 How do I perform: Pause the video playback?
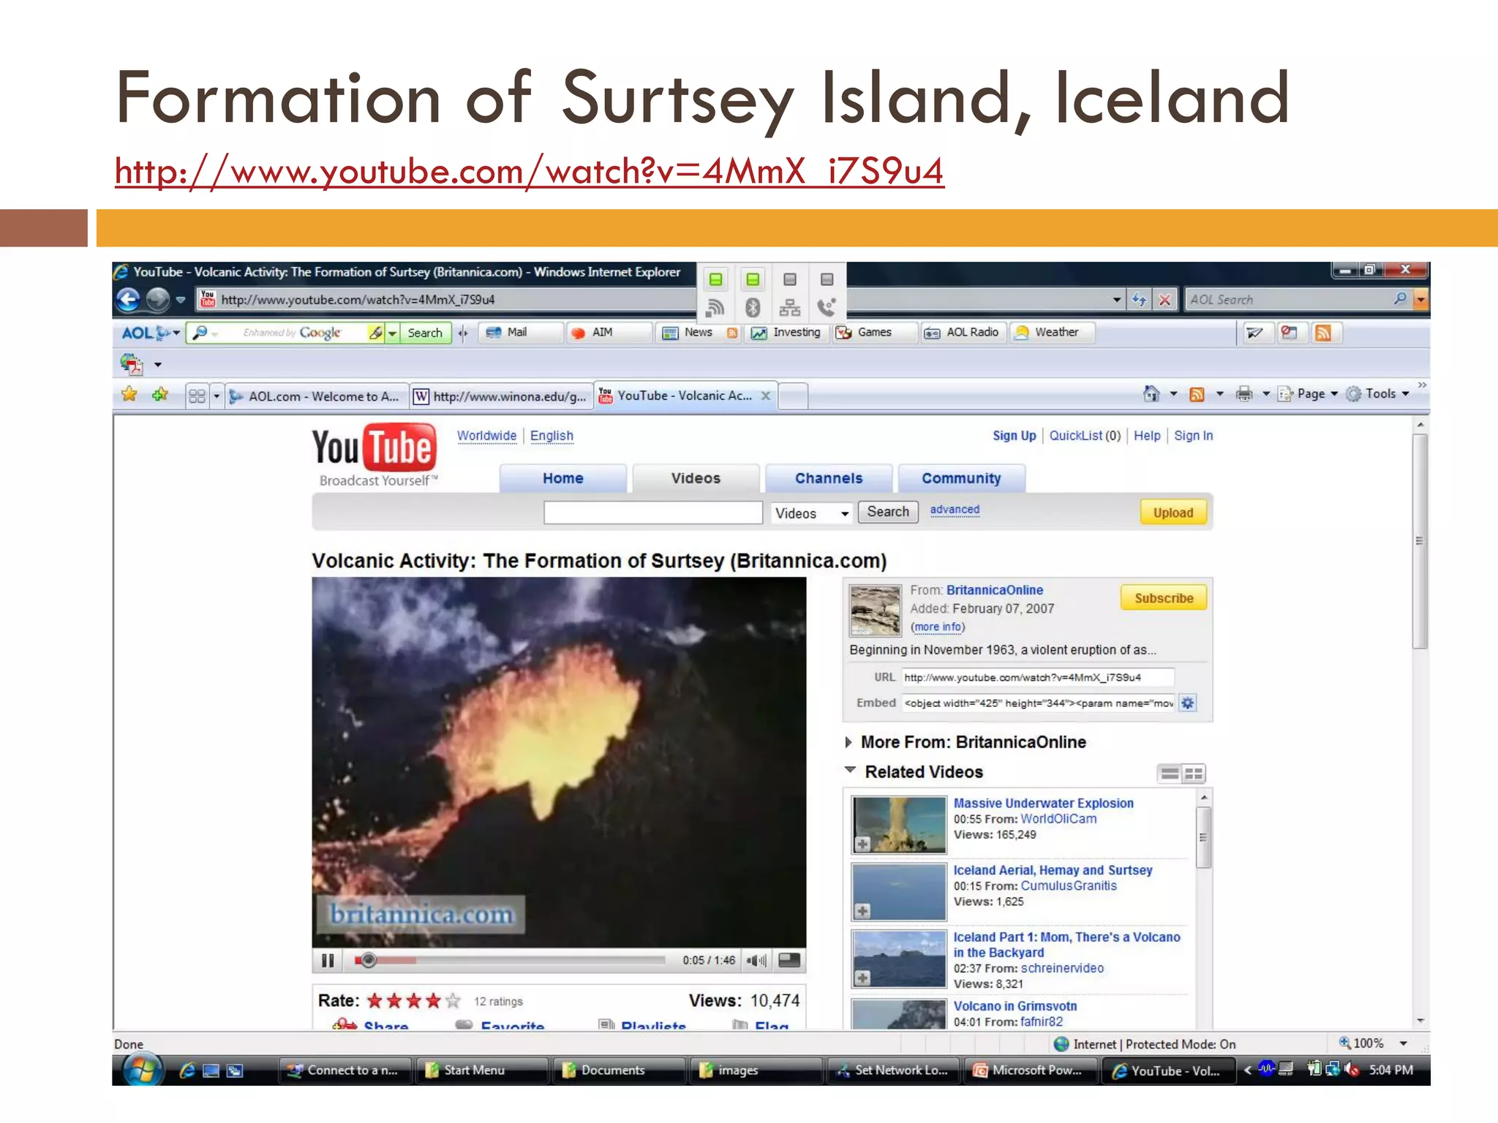click(x=328, y=961)
